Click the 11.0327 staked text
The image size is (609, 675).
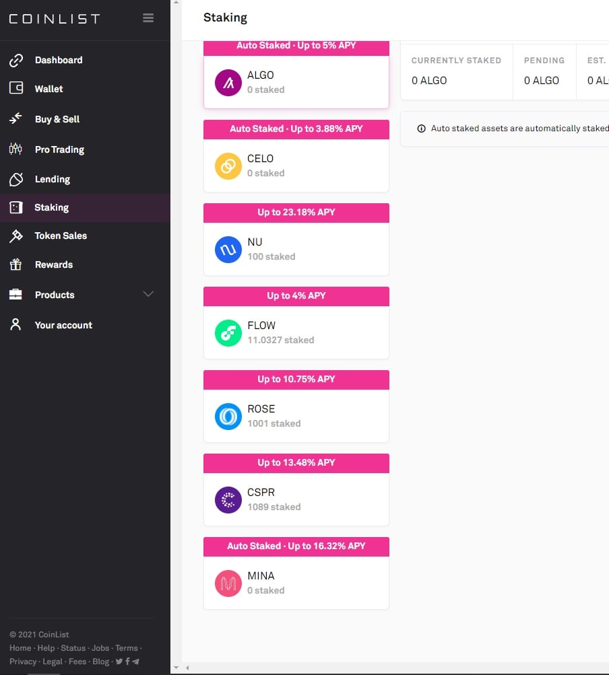pyautogui.click(x=280, y=340)
